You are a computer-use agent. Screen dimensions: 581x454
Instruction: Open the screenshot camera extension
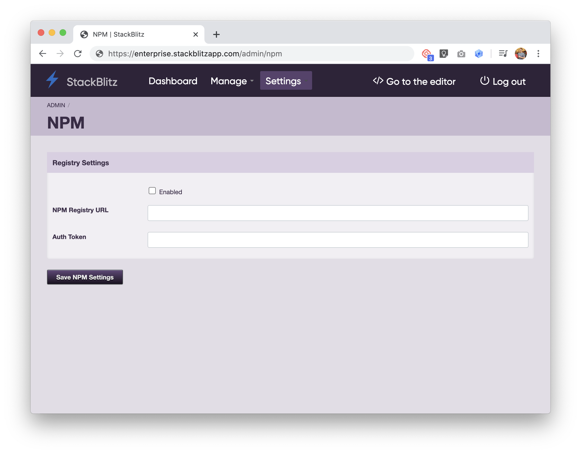(x=461, y=54)
